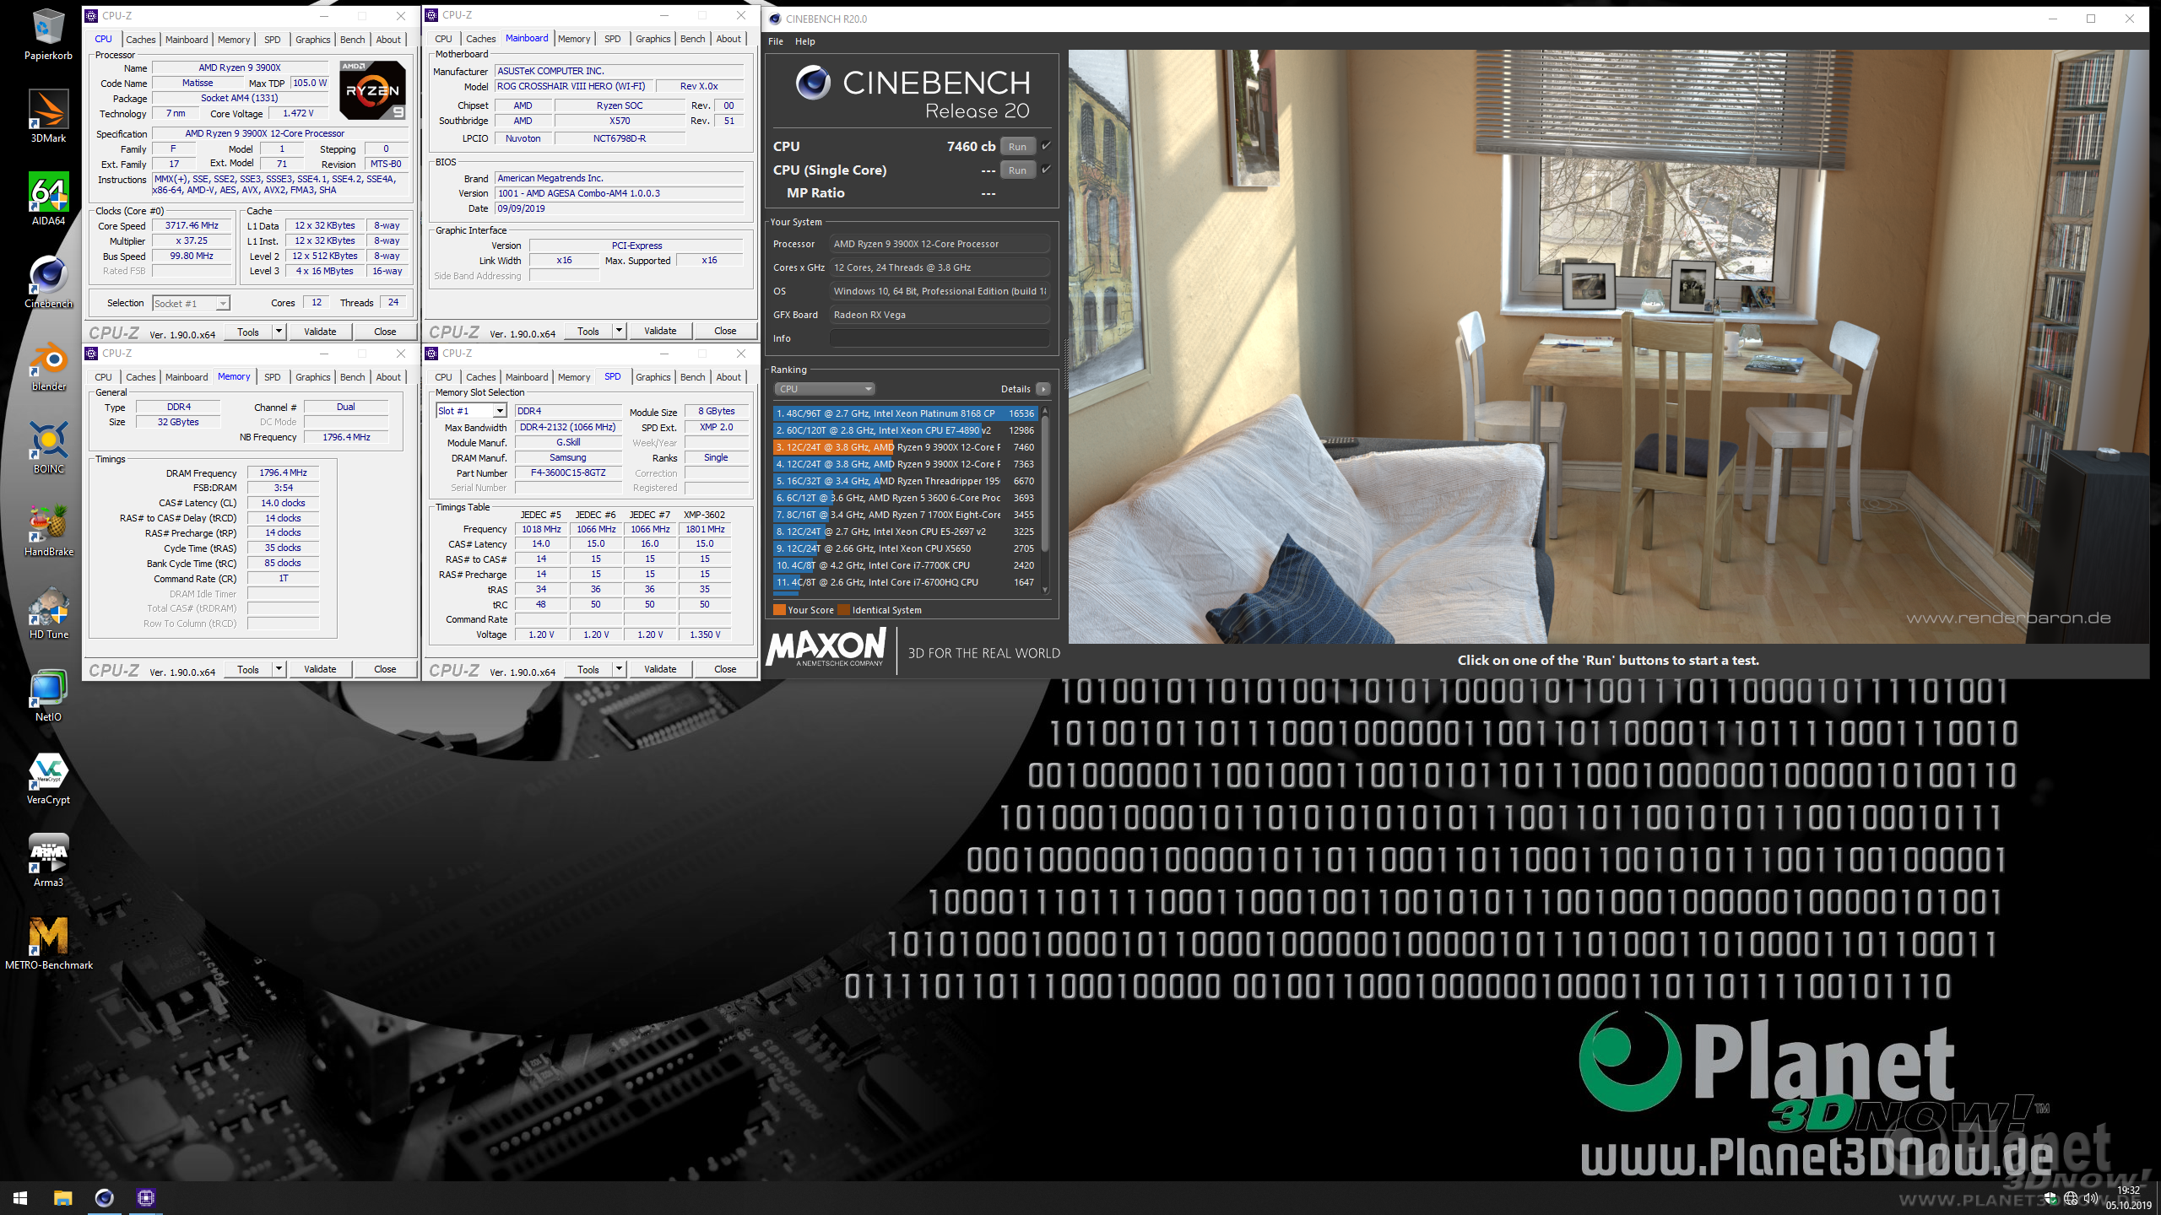Viewport: 2161px width, 1215px height.
Task: Click the Details arrow button in Ranking
Action: 1043,389
